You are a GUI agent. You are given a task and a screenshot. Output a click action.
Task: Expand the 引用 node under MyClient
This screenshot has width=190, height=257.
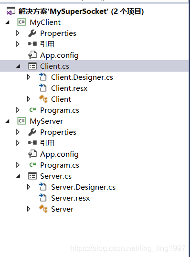point(18,44)
